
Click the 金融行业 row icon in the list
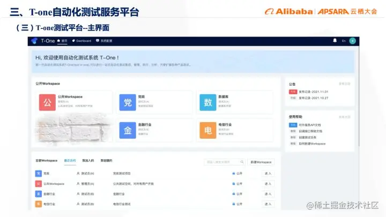point(39,194)
